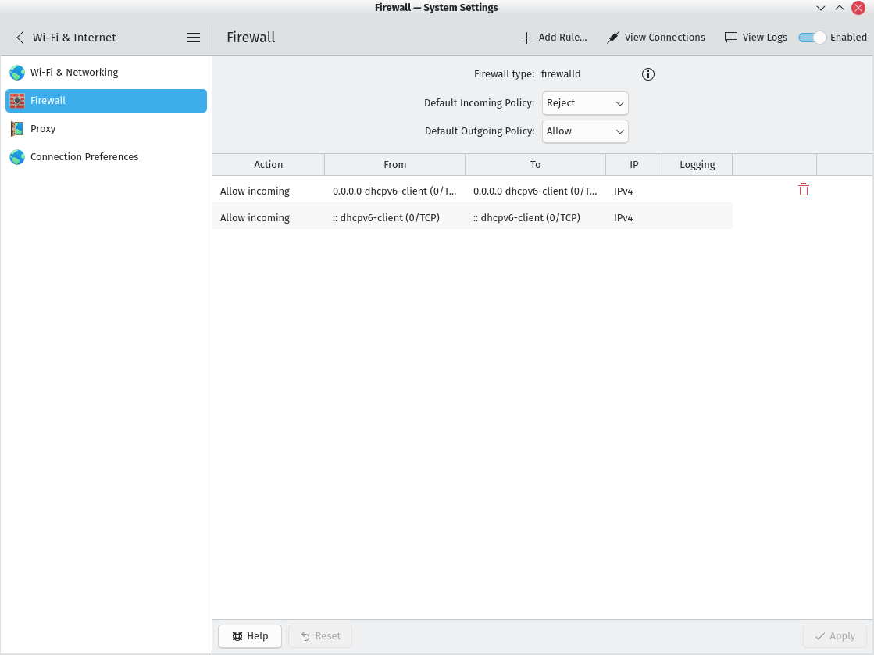The height and width of the screenshot is (655, 874).
Task: Sort by the Action column header
Action: pos(268,165)
